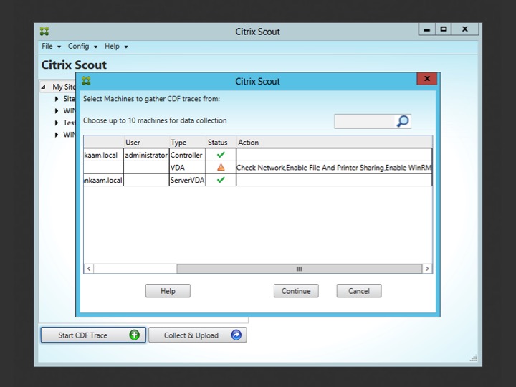Viewport: 516px width, 387px height.
Task: Open the Config menu
Action: (x=82, y=47)
